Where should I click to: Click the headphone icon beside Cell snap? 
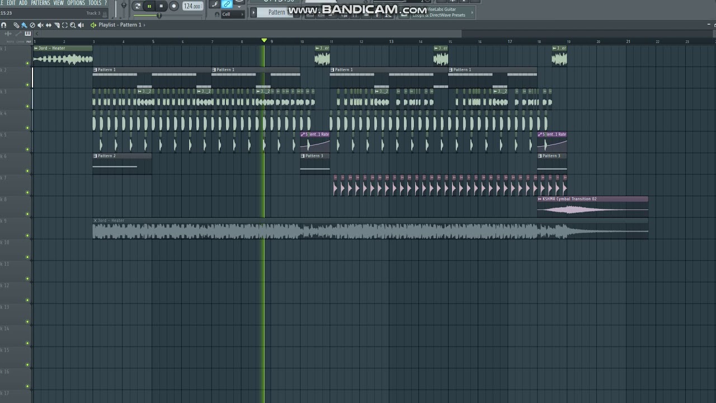(217, 15)
